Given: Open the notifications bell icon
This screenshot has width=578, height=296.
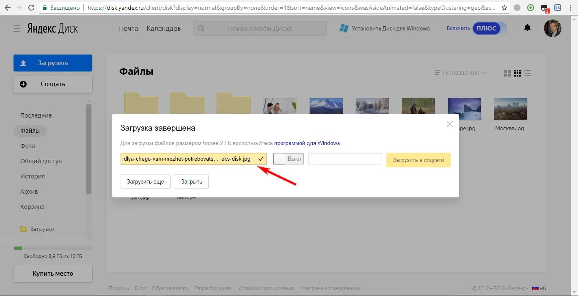Looking at the screenshot, I should (x=527, y=28).
